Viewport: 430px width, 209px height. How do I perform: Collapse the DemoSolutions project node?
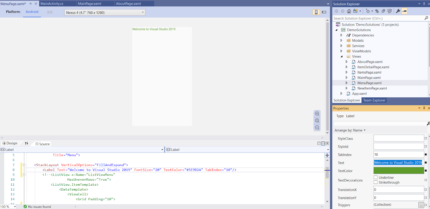(336, 30)
